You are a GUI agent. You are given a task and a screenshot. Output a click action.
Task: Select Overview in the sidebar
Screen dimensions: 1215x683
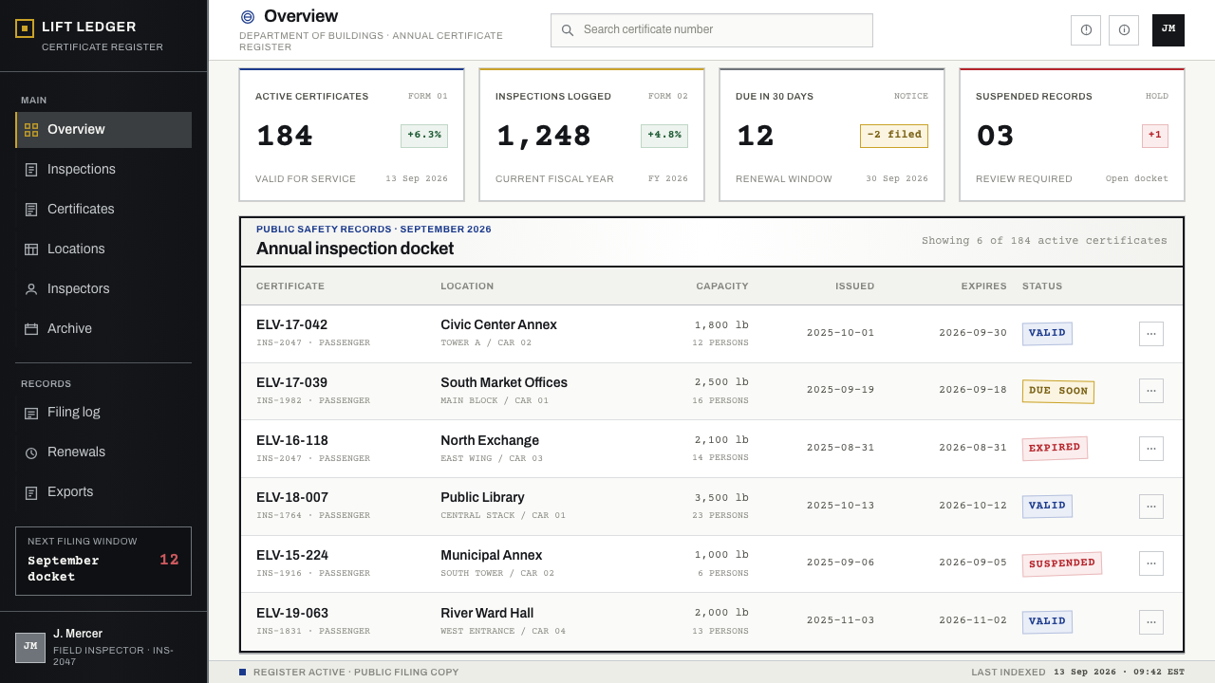pos(103,130)
